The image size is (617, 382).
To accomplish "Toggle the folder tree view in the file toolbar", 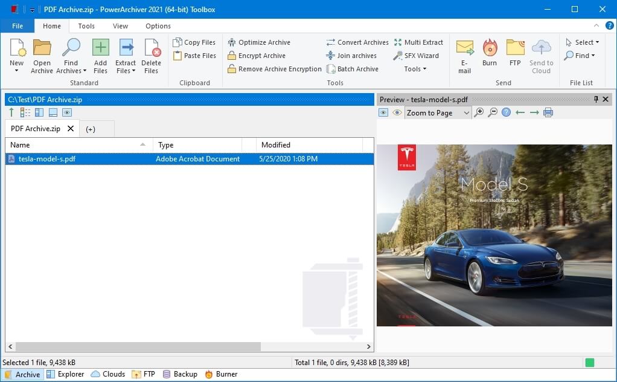I will click(x=25, y=112).
